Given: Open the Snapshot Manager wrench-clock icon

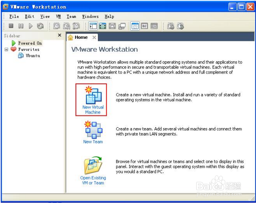Looking at the screenshot, I should (76, 26).
